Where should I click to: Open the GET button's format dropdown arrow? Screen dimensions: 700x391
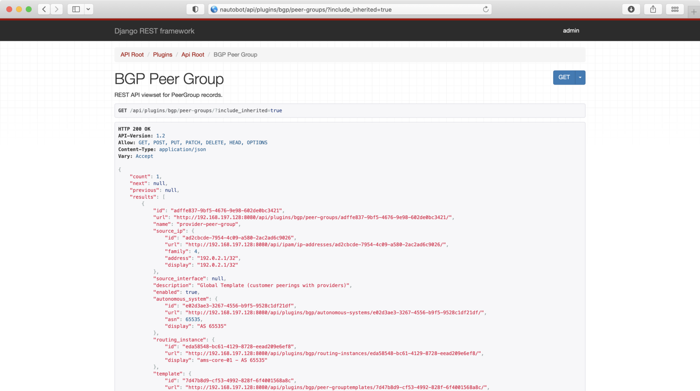pos(580,77)
